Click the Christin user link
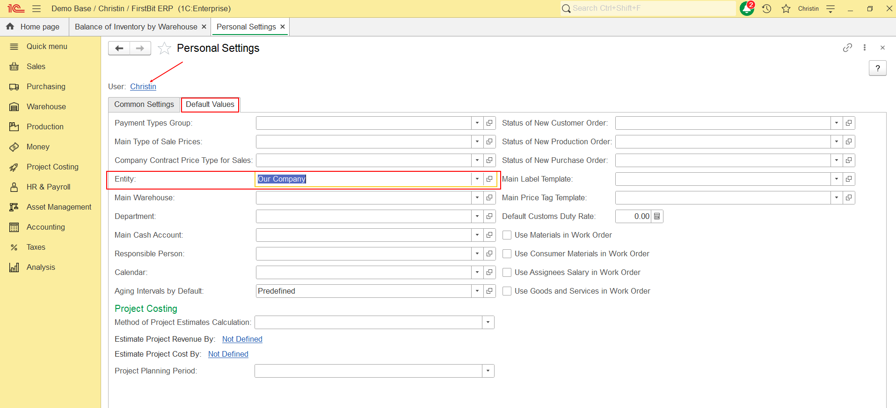This screenshot has width=896, height=408. [143, 87]
